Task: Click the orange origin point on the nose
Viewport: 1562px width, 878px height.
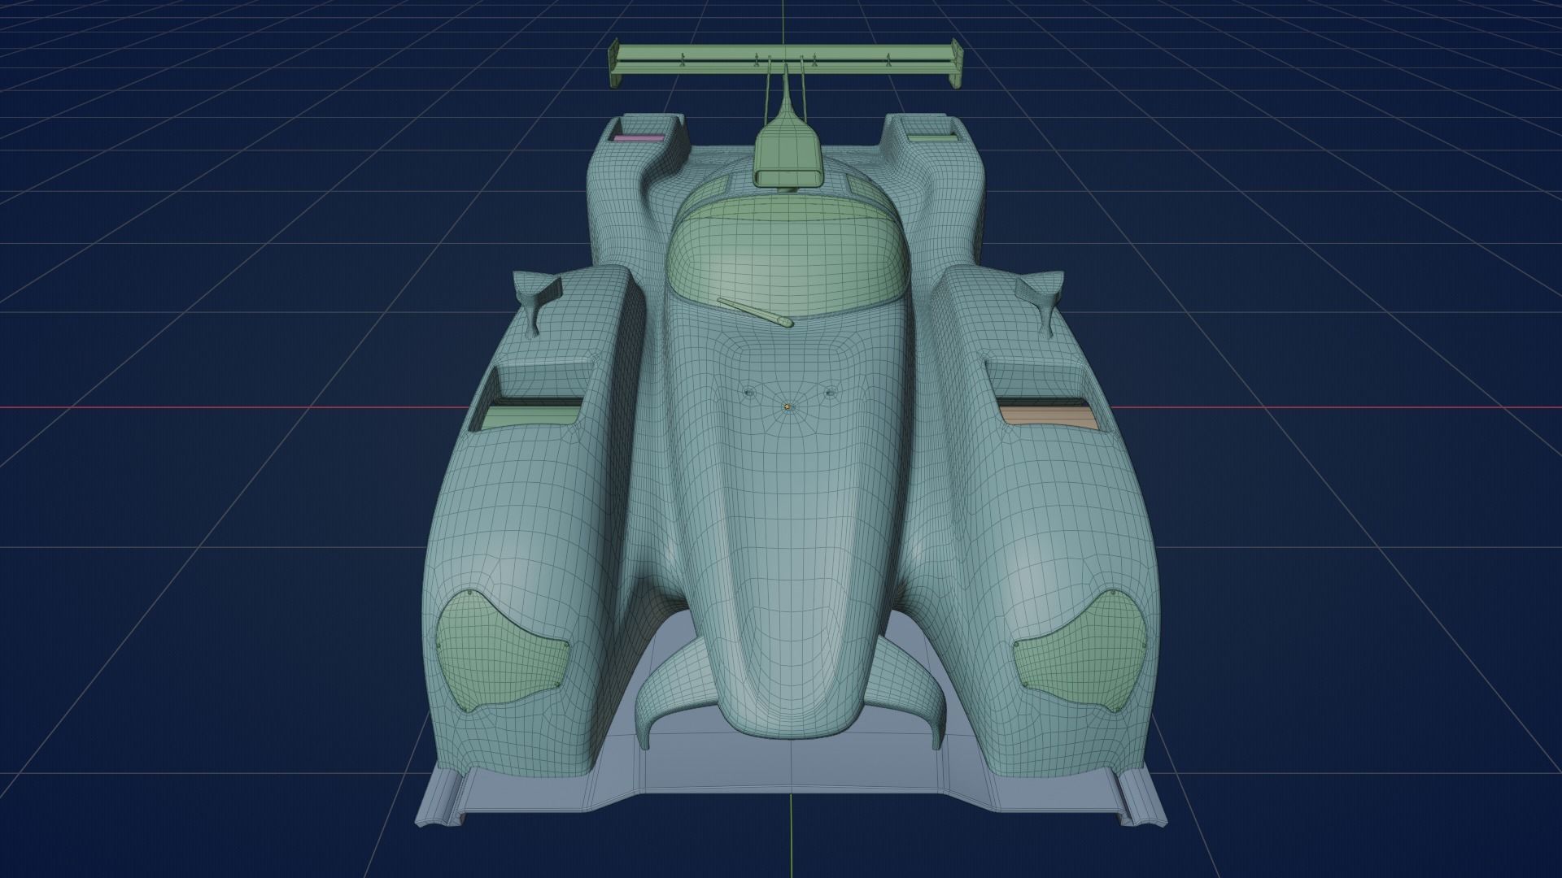Action: pos(788,406)
